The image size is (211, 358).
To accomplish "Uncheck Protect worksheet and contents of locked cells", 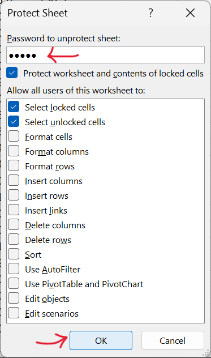I will [x=12, y=73].
